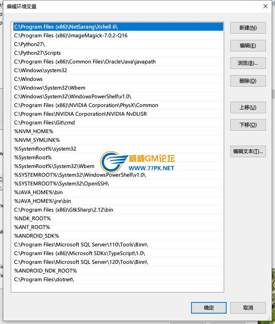The width and height of the screenshot is (275, 324).
Task: Select the C:\Windows\System32\Wbem entry
Action: pos(118,88)
